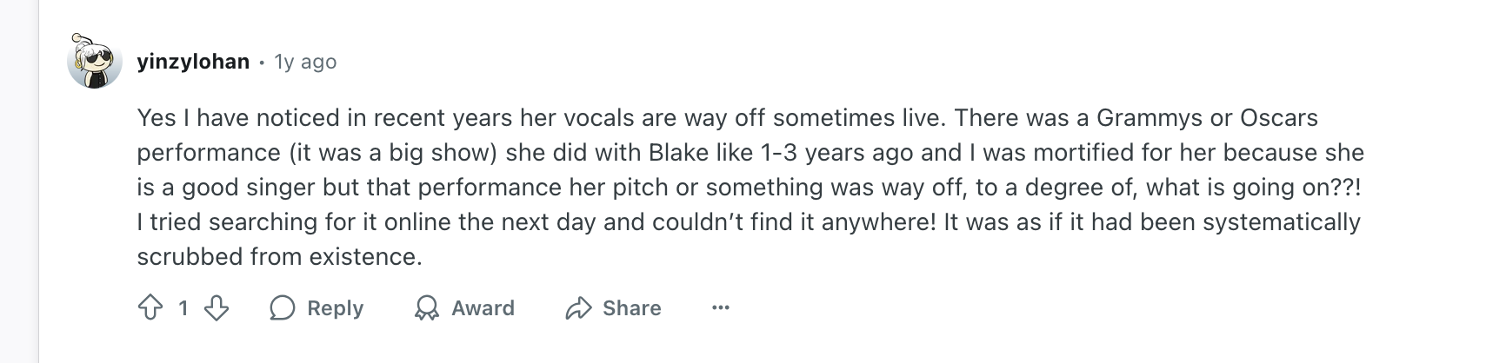Collapse thread using left vertical line
The image size is (1506, 363).
(x=38, y=217)
